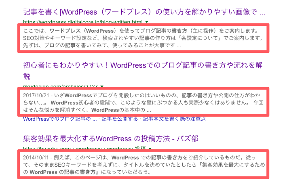Screen dimensions: 308x180
Task: Open the sitelink 記事本文を書く際の注意点
Action: click(174, 119)
